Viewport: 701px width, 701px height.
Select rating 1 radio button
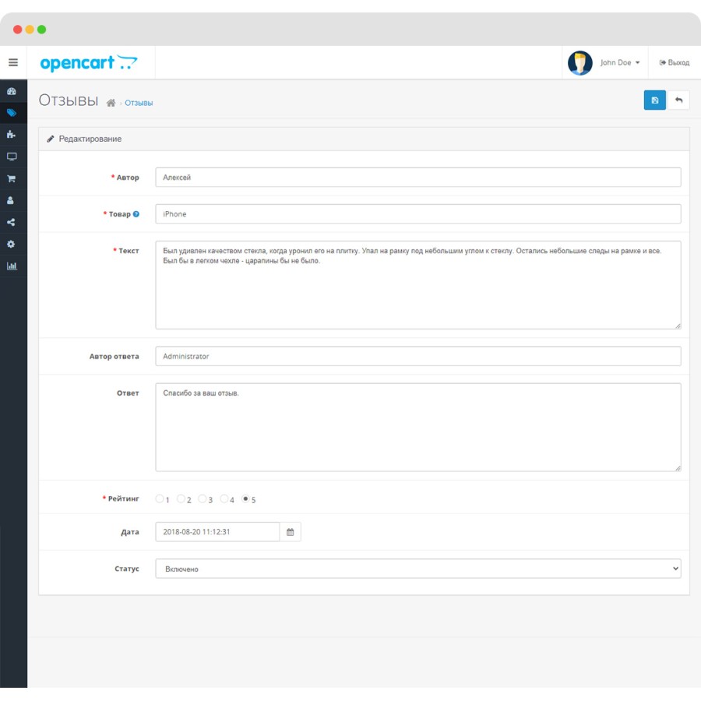pos(160,498)
